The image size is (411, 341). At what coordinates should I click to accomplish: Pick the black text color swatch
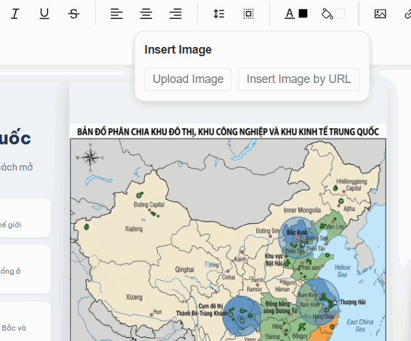point(303,13)
